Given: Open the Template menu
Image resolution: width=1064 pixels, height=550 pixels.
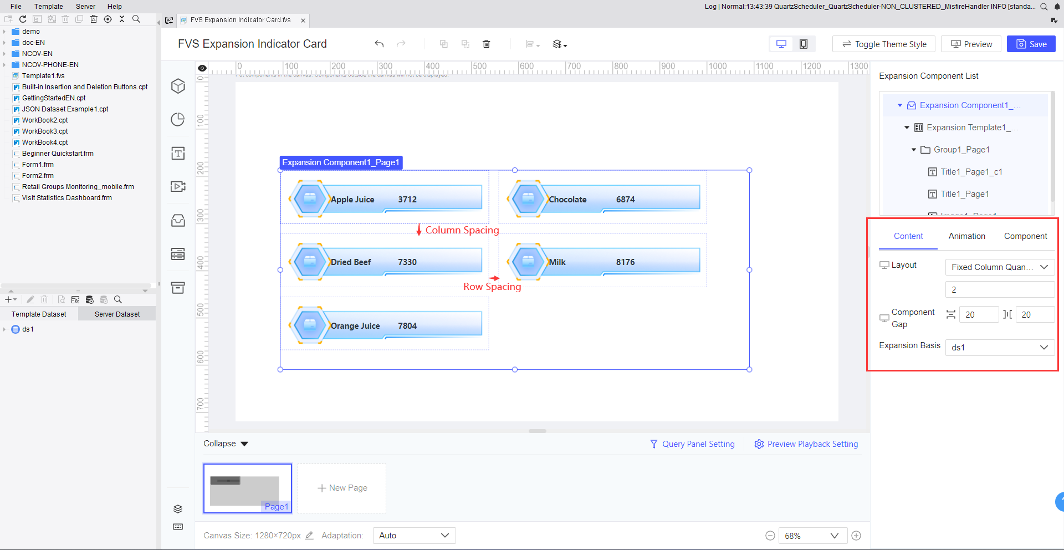Looking at the screenshot, I should tap(49, 6).
